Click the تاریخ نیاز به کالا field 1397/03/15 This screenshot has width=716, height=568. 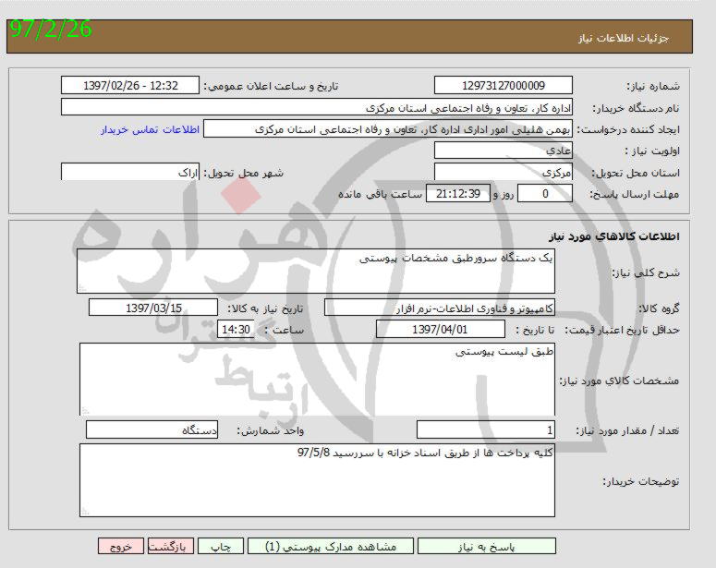(x=153, y=308)
